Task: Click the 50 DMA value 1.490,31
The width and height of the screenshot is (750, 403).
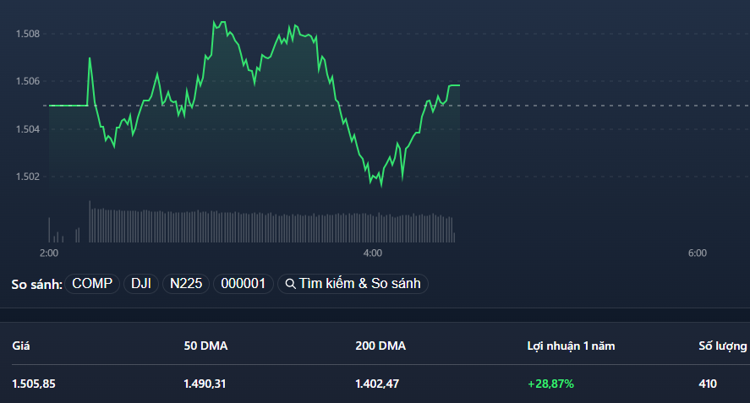Action: coord(205,384)
